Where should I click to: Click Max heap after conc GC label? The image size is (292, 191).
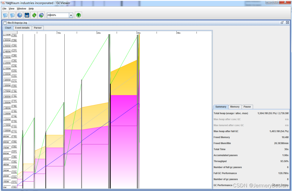coord(227,119)
